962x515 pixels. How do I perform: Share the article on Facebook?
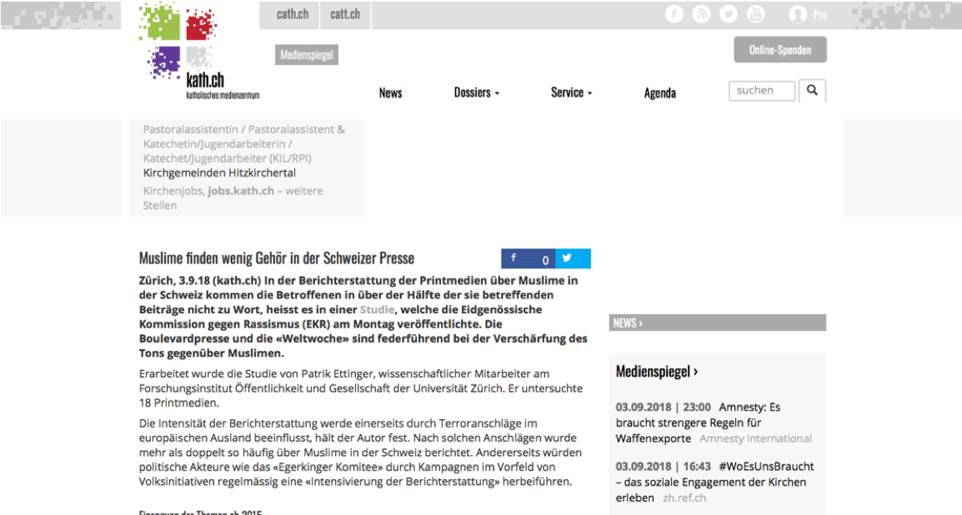[529, 258]
